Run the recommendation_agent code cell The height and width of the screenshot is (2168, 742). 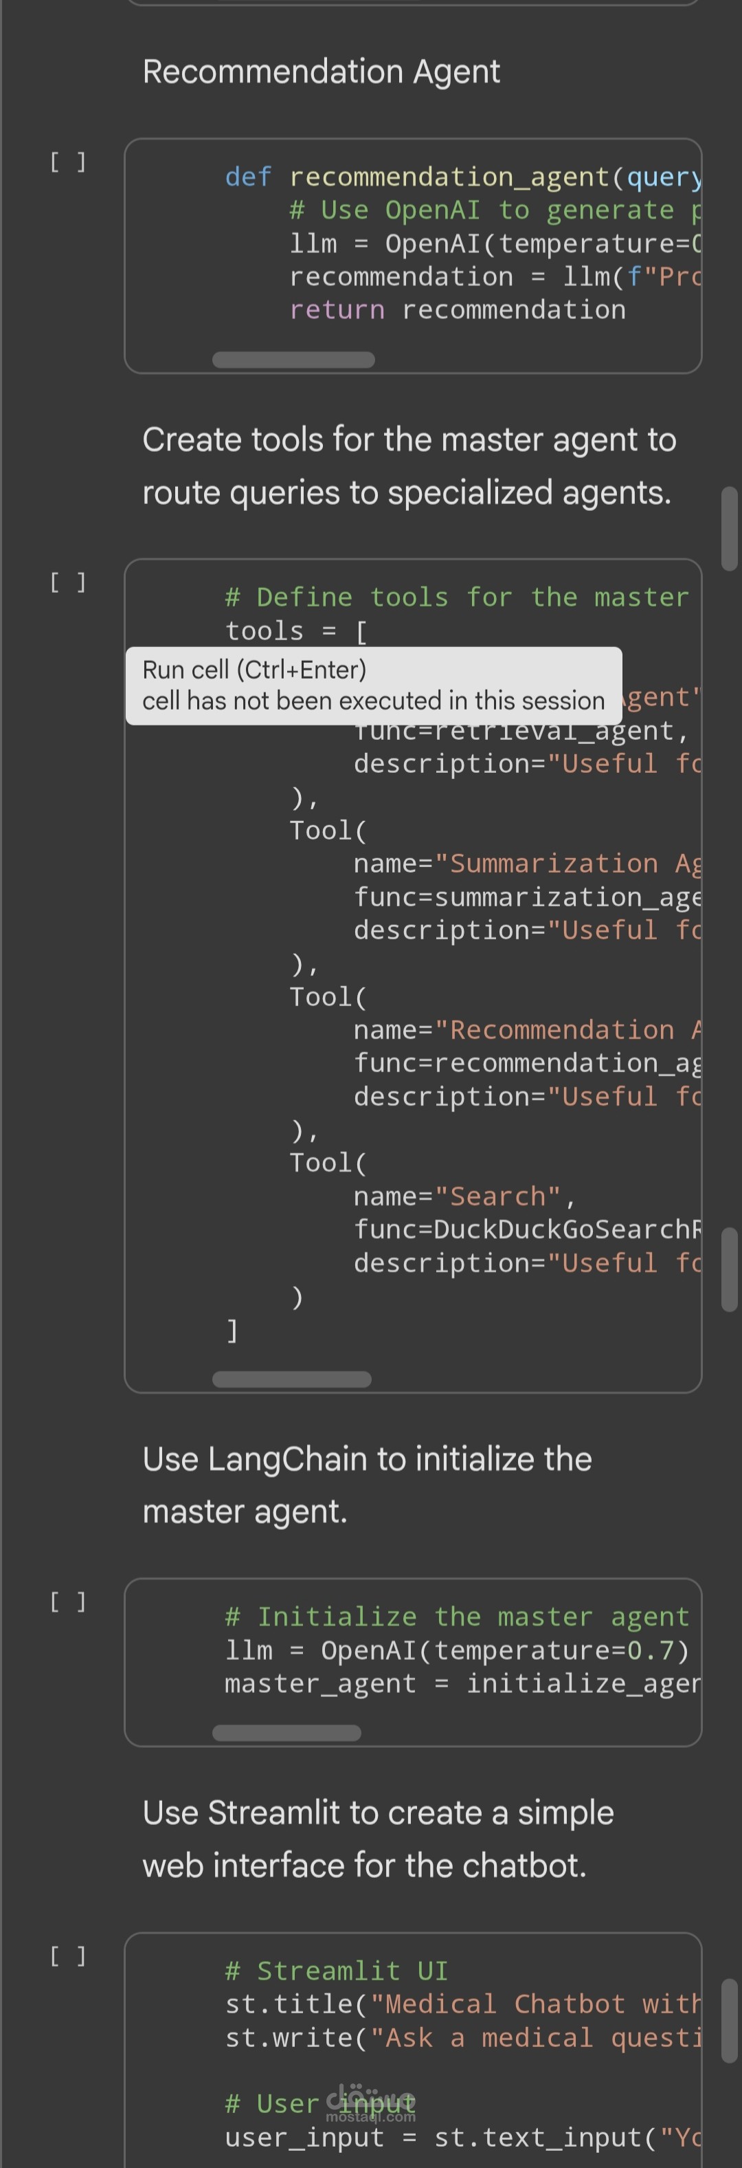pos(68,162)
